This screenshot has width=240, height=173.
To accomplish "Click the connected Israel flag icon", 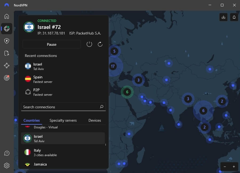I will (29, 27).
